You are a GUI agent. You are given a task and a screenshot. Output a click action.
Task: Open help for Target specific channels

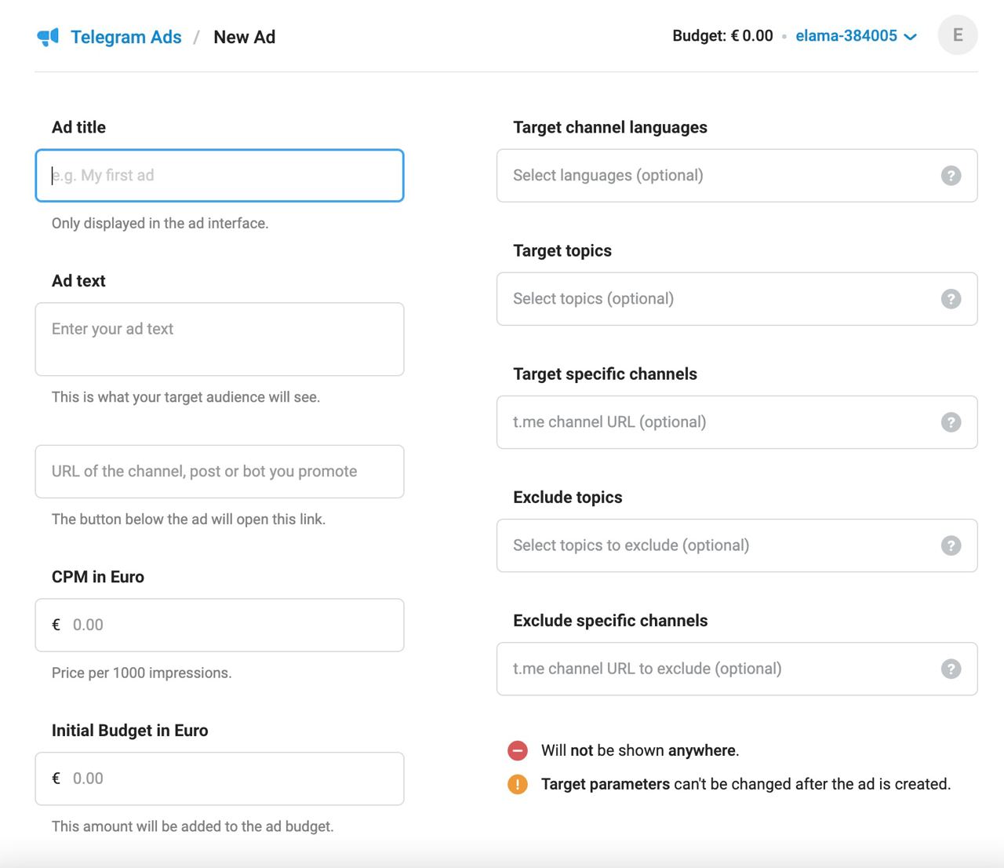click(x=951, y=422)
